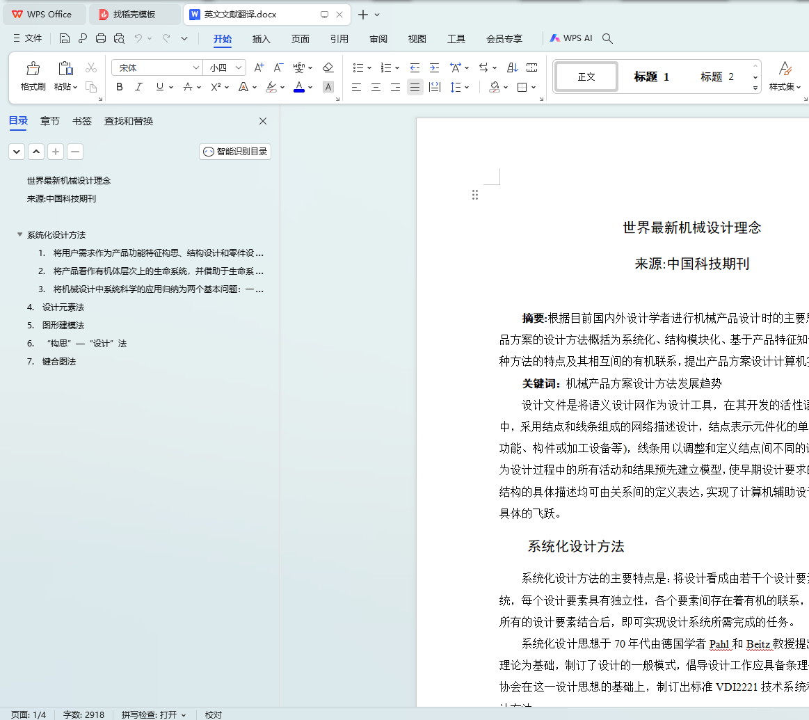Collapse 系统化设计方法 outline node
The image size is (809, 720).
point(19,234)
